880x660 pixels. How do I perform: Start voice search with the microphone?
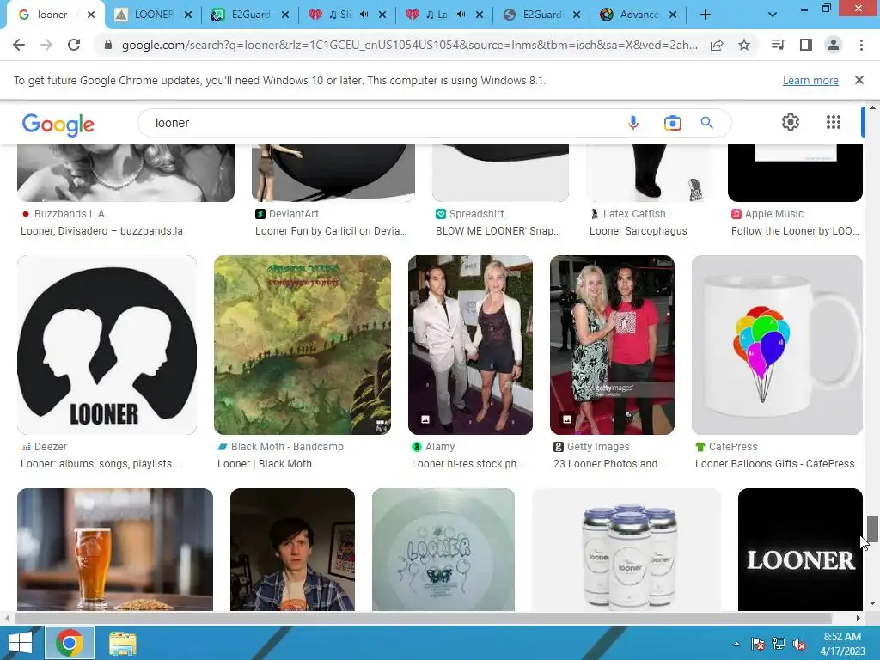[x=633, y=123]
